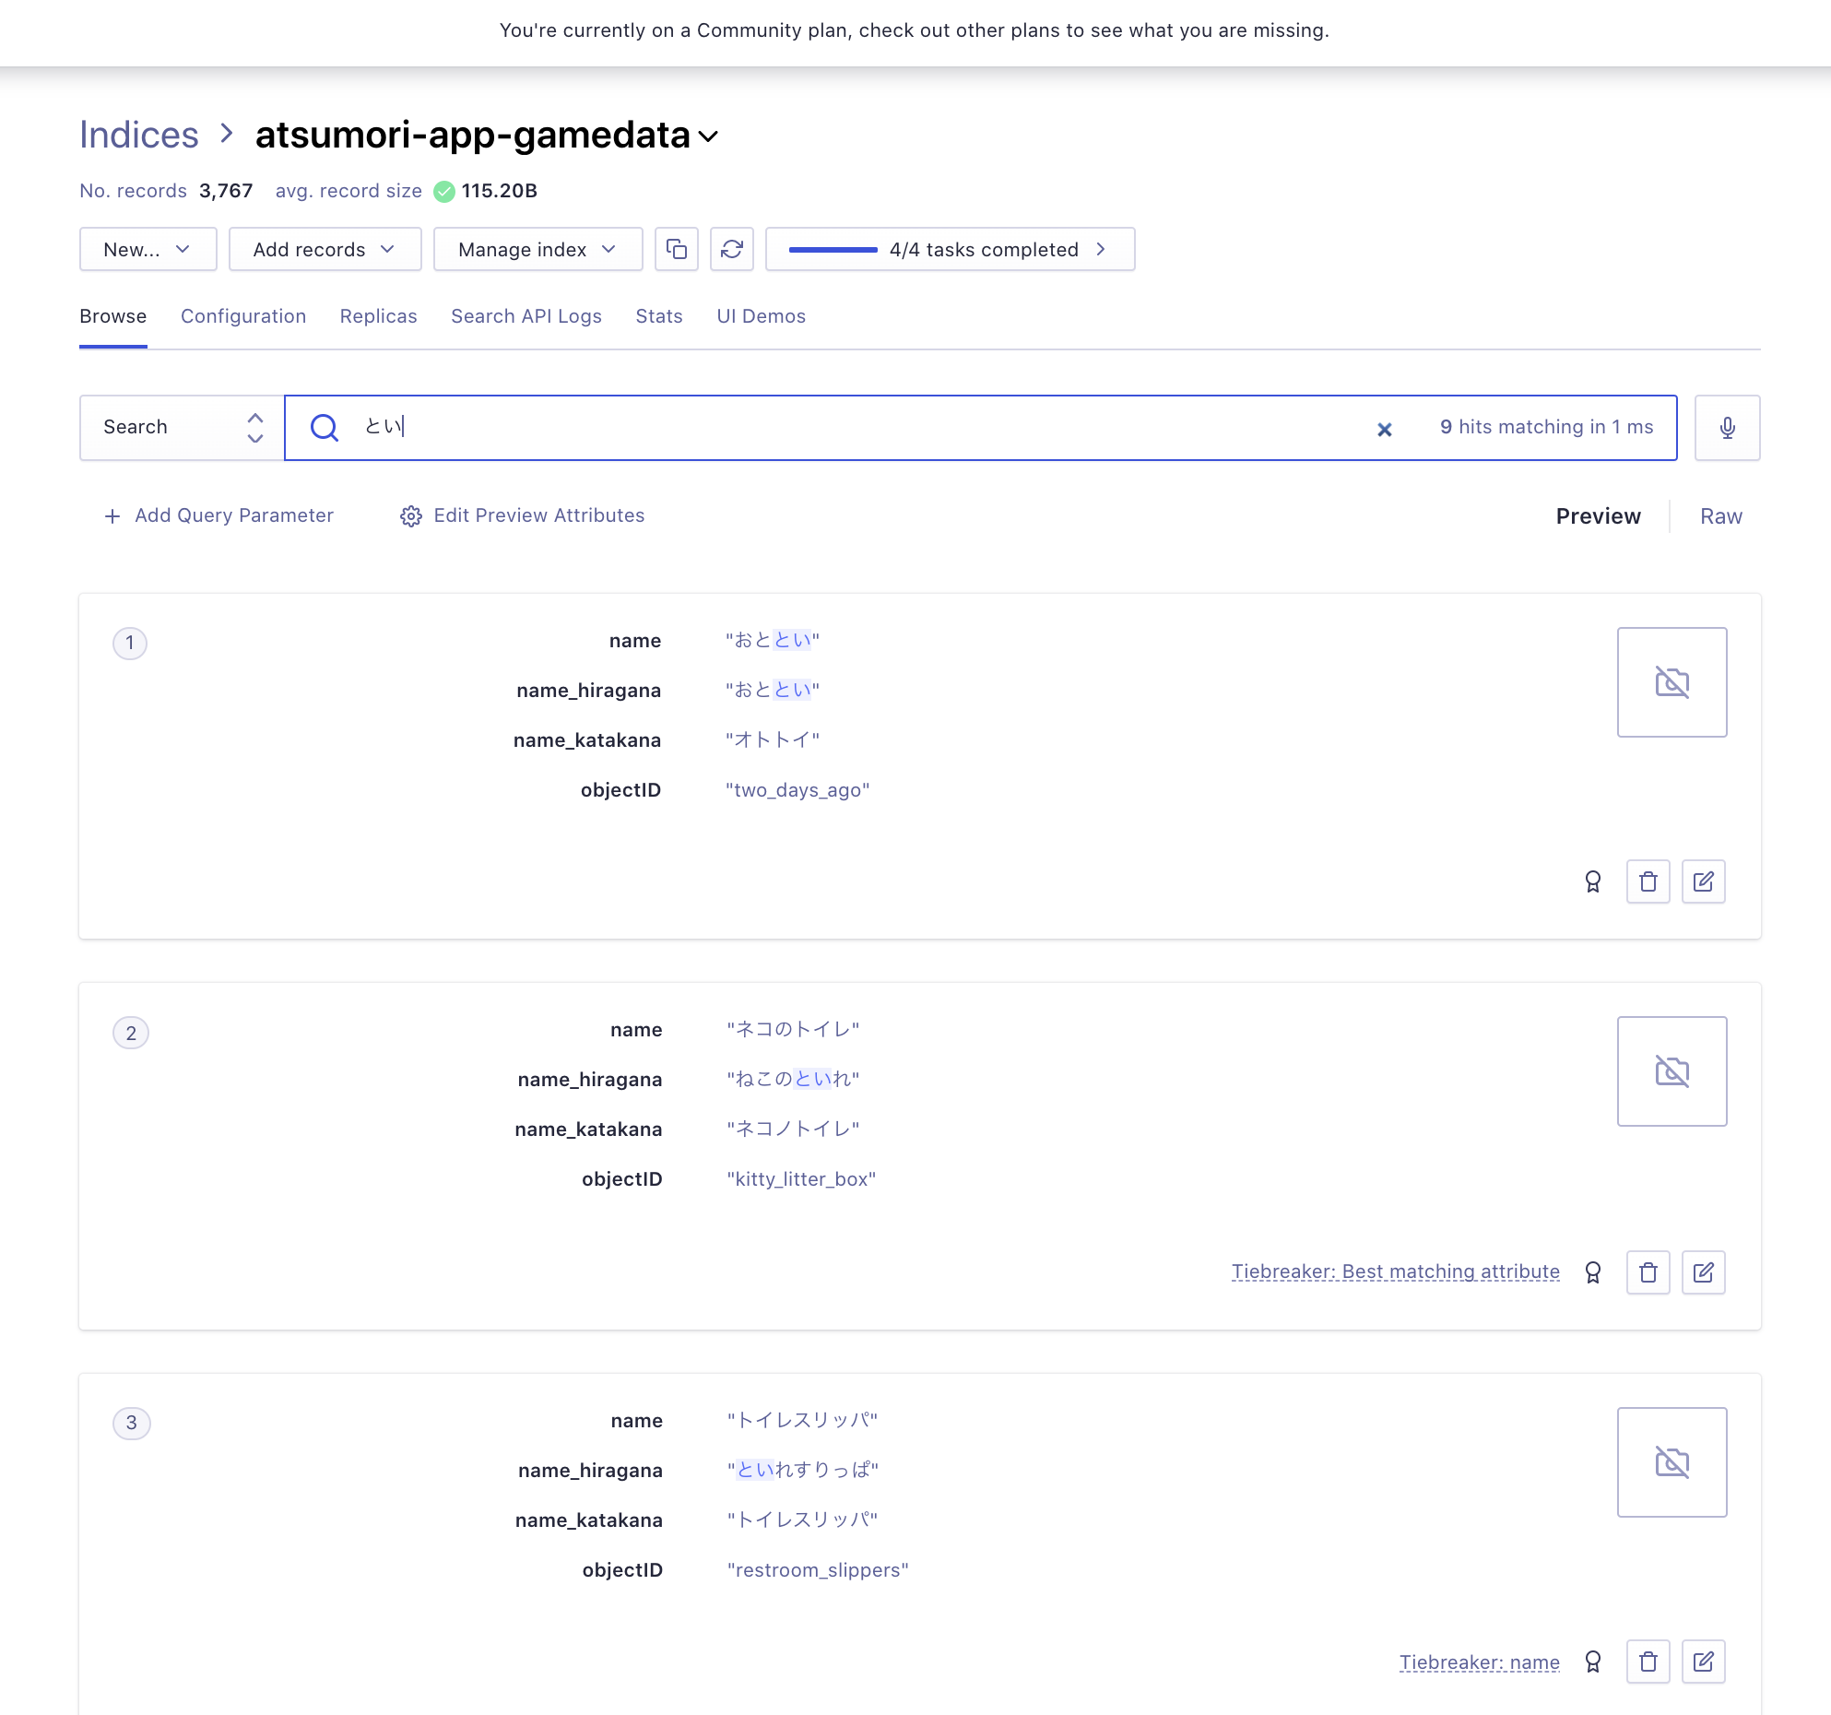Click Add Query Parameter

[219, 515]
